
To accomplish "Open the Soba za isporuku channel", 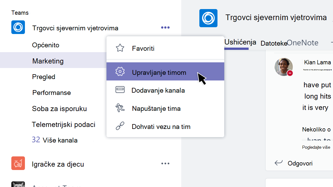I will (59, 109).
